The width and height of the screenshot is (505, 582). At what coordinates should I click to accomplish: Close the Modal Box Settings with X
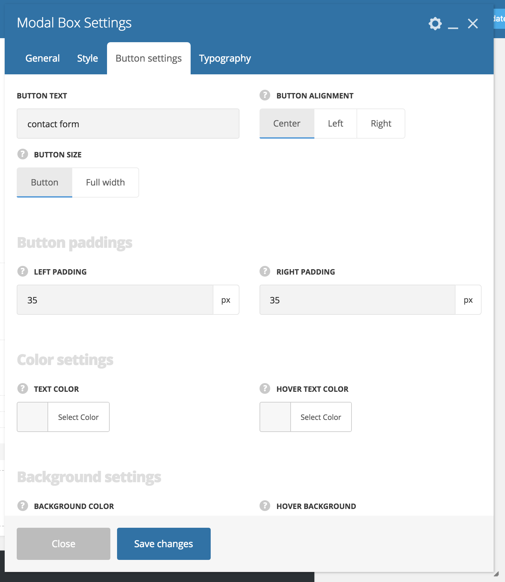[473, 23]
